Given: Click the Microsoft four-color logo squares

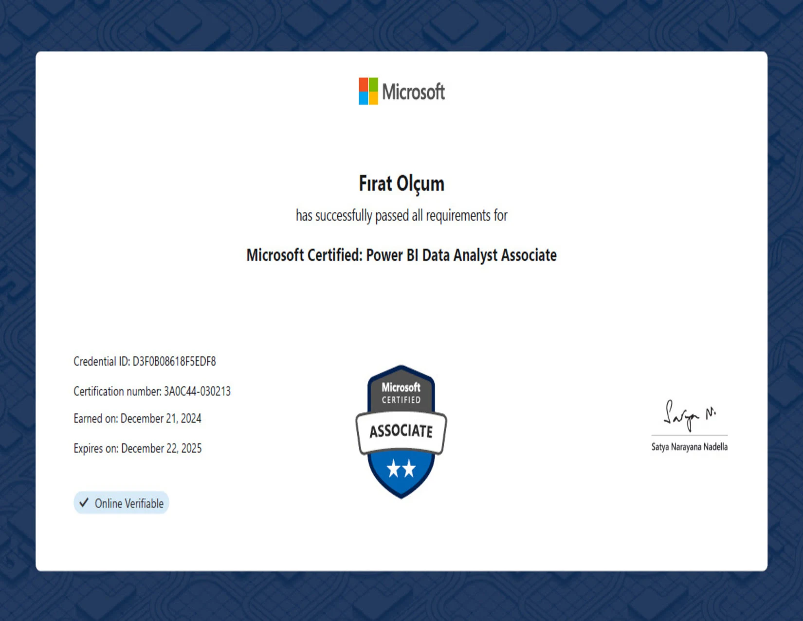Looking at the screenshot, I should point(368,91).
